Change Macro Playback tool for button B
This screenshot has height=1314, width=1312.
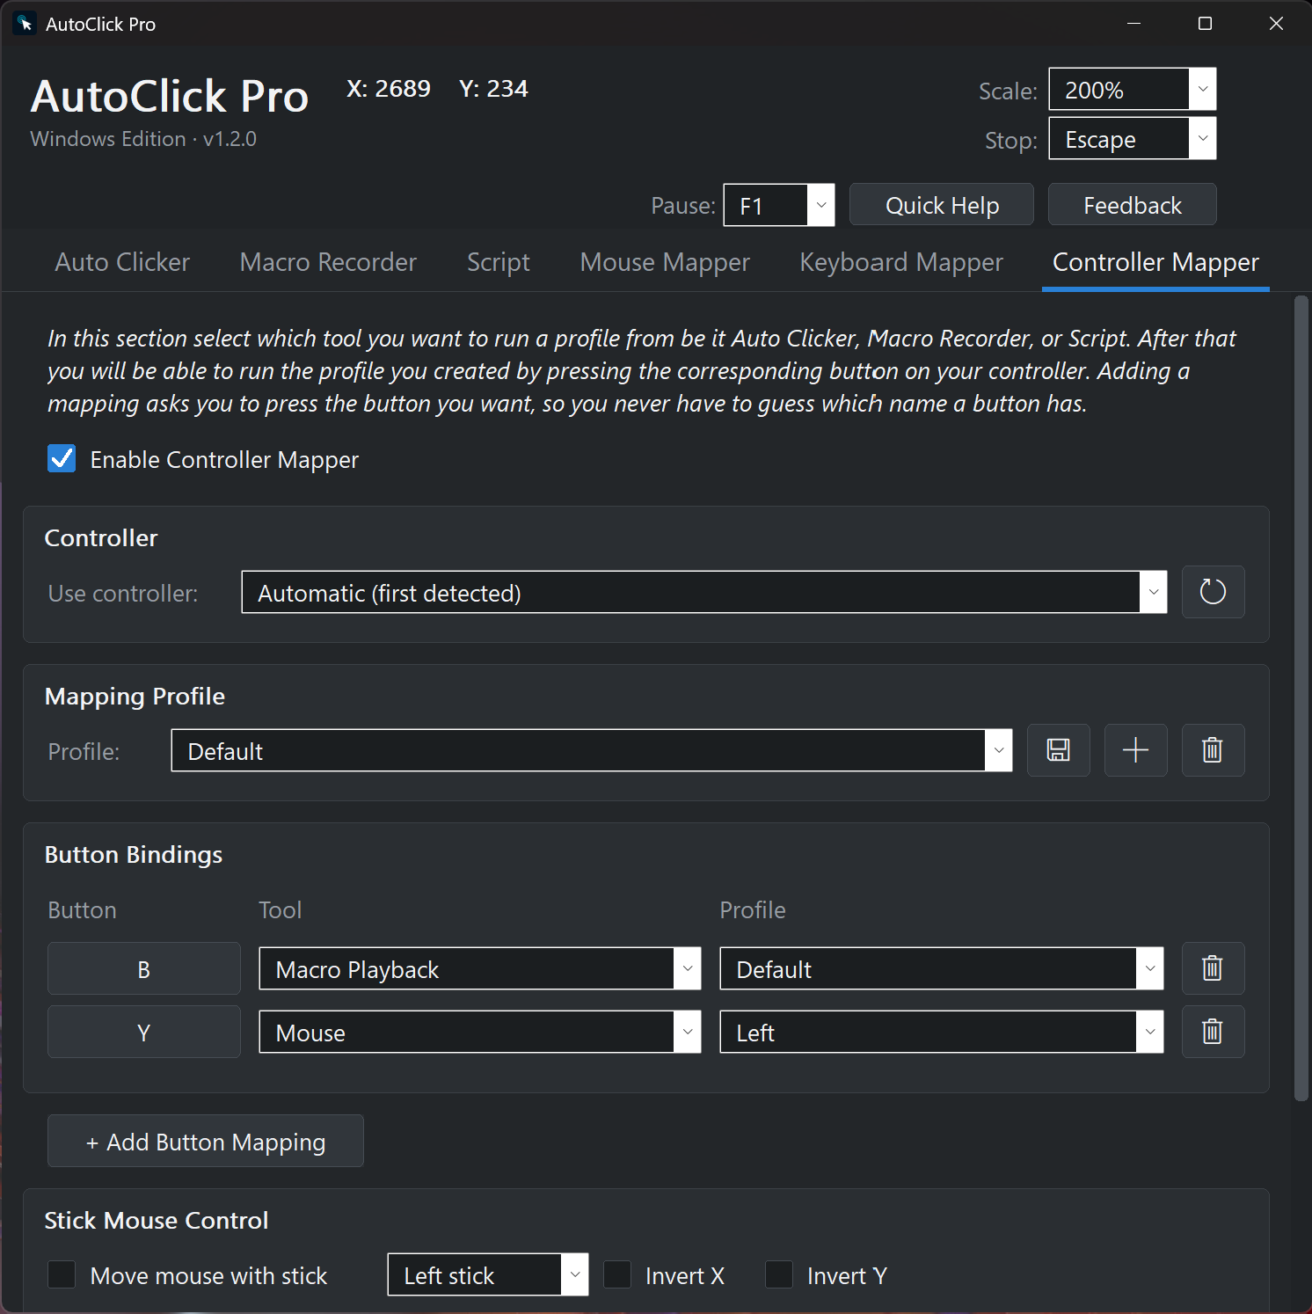tap(480, 968)
